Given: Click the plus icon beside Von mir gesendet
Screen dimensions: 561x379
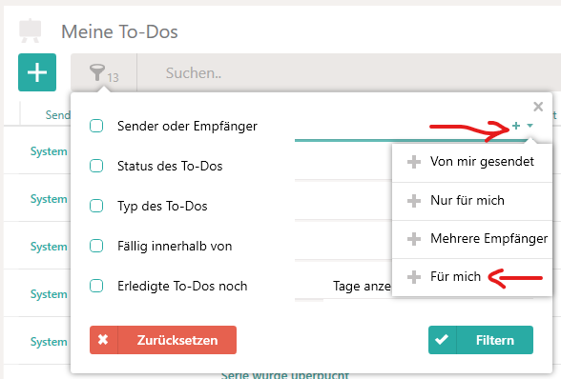Looking at the screenshot, I should [x=414, y=162].
